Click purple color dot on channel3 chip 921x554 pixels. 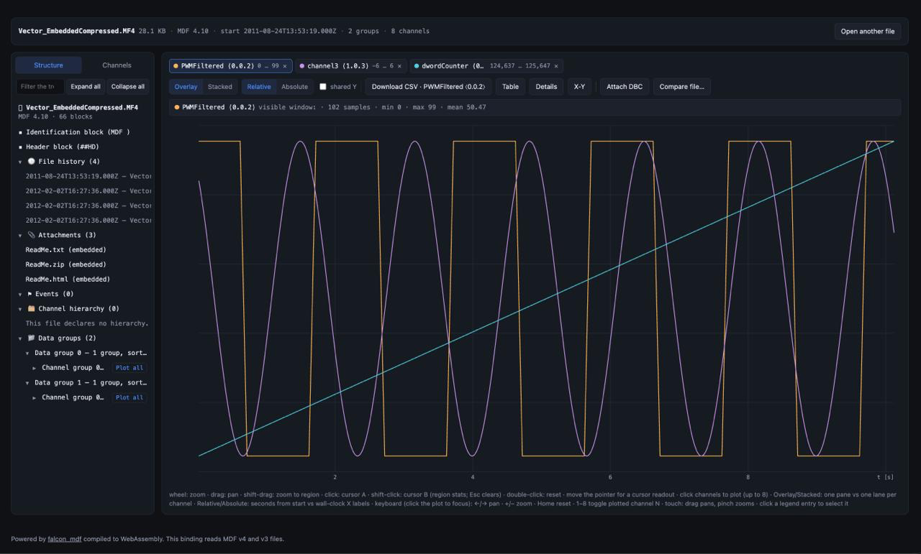coord(302,66)
